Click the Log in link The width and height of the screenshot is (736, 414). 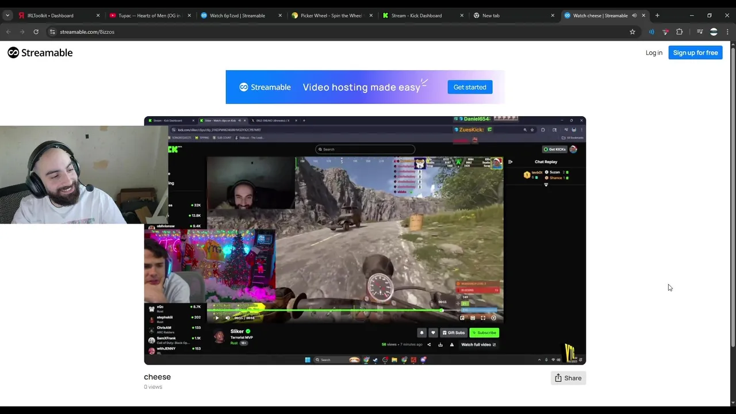(x=654, y=53)
